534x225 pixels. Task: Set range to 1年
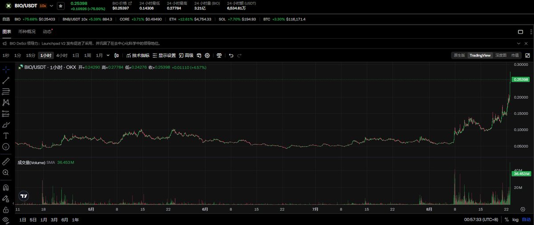[x=76, y=220]
